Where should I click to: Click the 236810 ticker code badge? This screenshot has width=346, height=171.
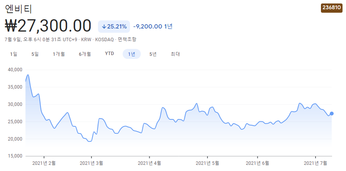click(331, 8)
